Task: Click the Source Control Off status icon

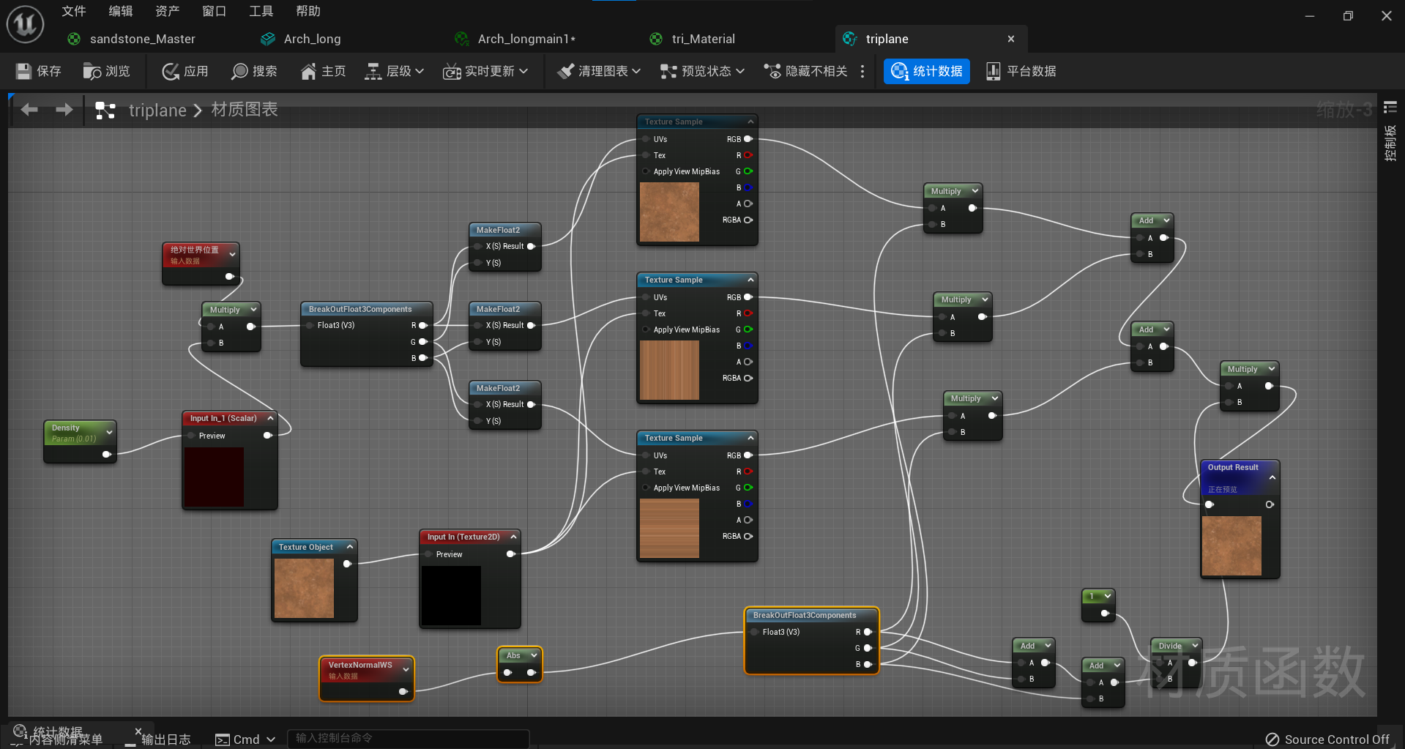Action: (1272, 739)
